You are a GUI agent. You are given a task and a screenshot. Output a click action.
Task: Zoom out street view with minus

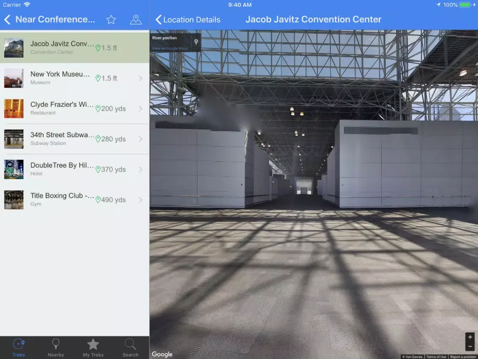pyautogui.click(x=470, y=346)
